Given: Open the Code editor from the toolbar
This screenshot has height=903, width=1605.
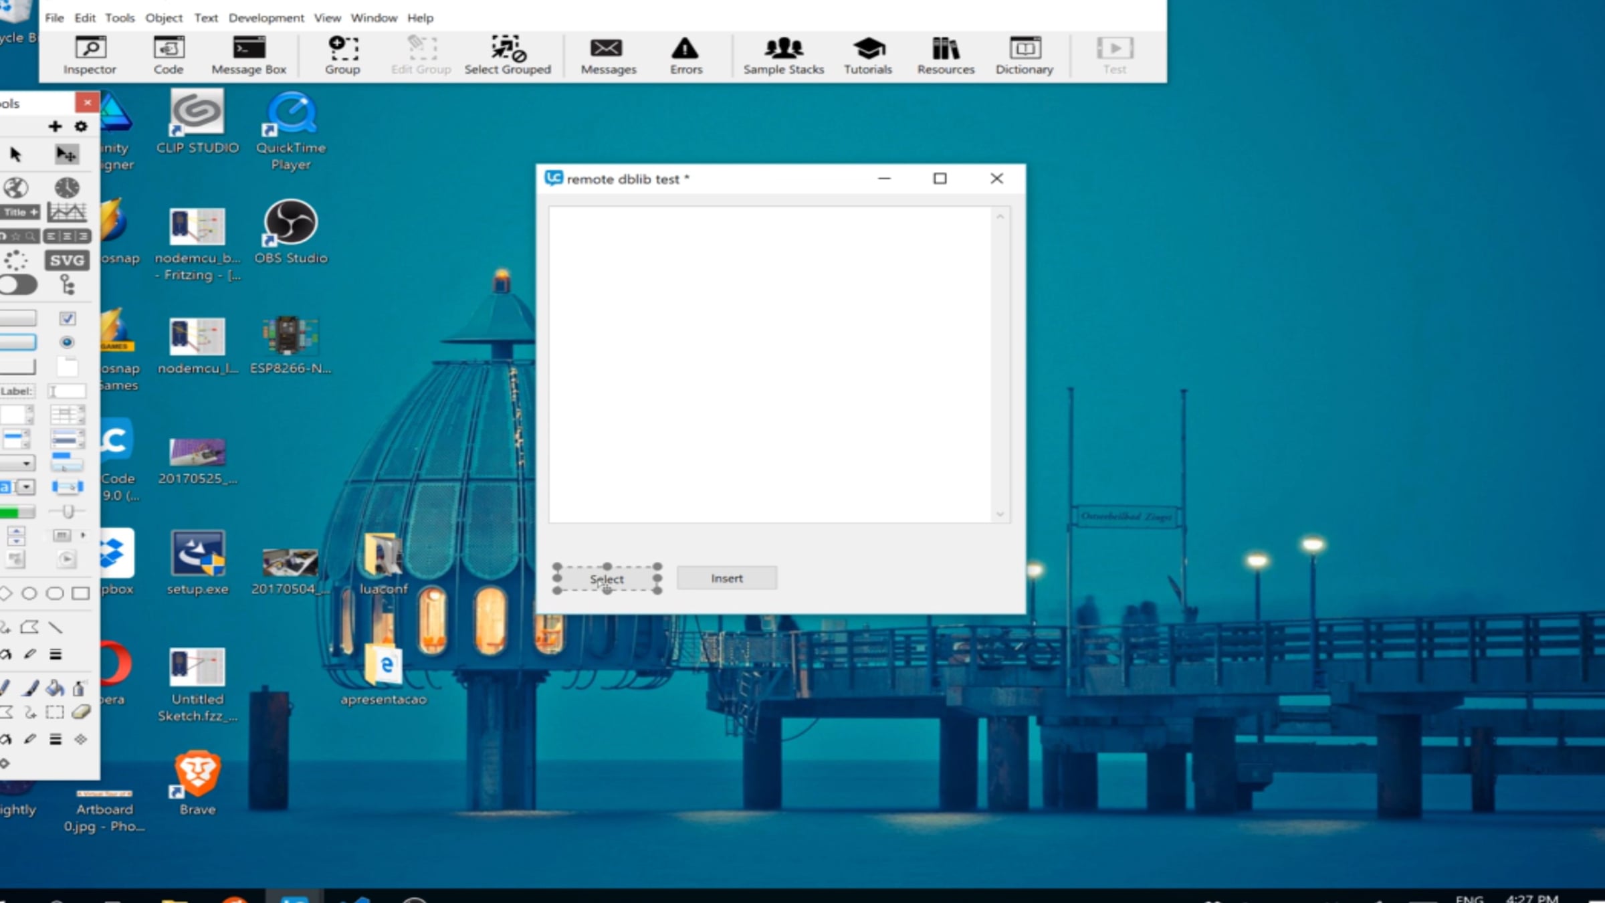Looking at the screenshot, I should click(x=169, y=55).
